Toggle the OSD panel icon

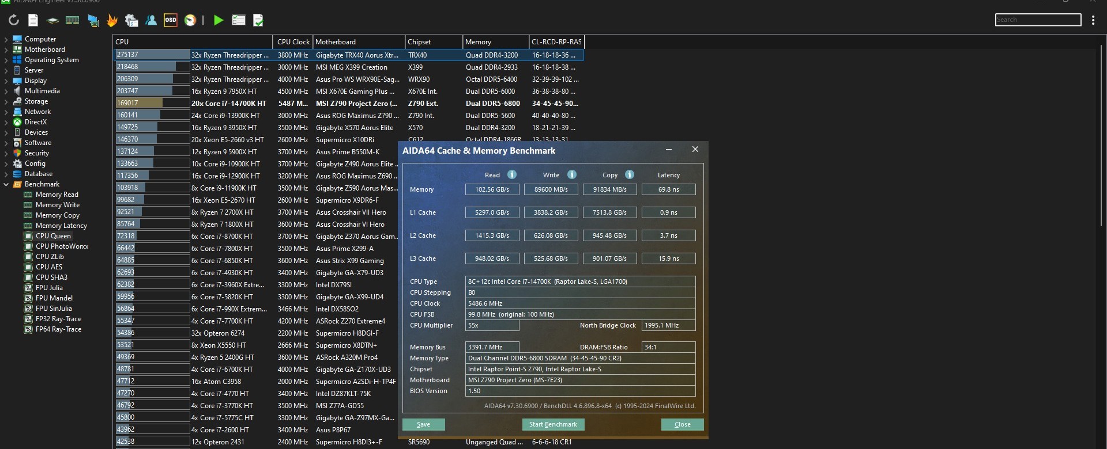(171, 20)
